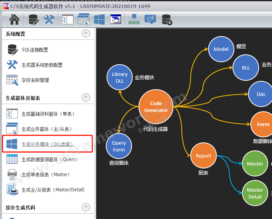272x219 pixels.
Task: Select 生成基础资料窗体（单表）
Action: pos(48,114)
